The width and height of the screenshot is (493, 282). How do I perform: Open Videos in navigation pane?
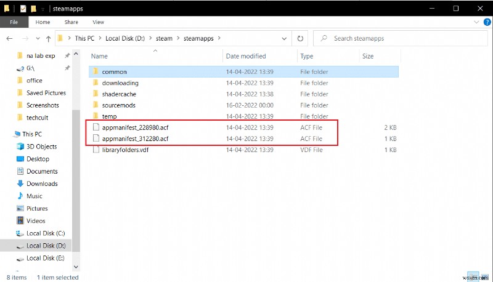click(36, 221)
